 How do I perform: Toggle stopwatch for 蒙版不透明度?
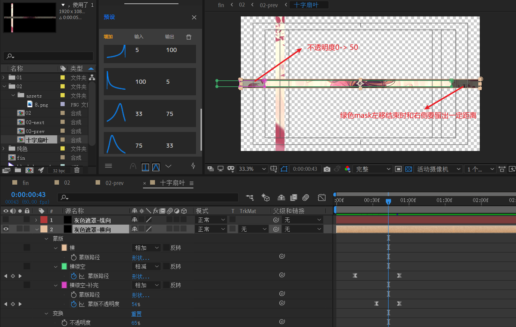(x=74, y=304)
